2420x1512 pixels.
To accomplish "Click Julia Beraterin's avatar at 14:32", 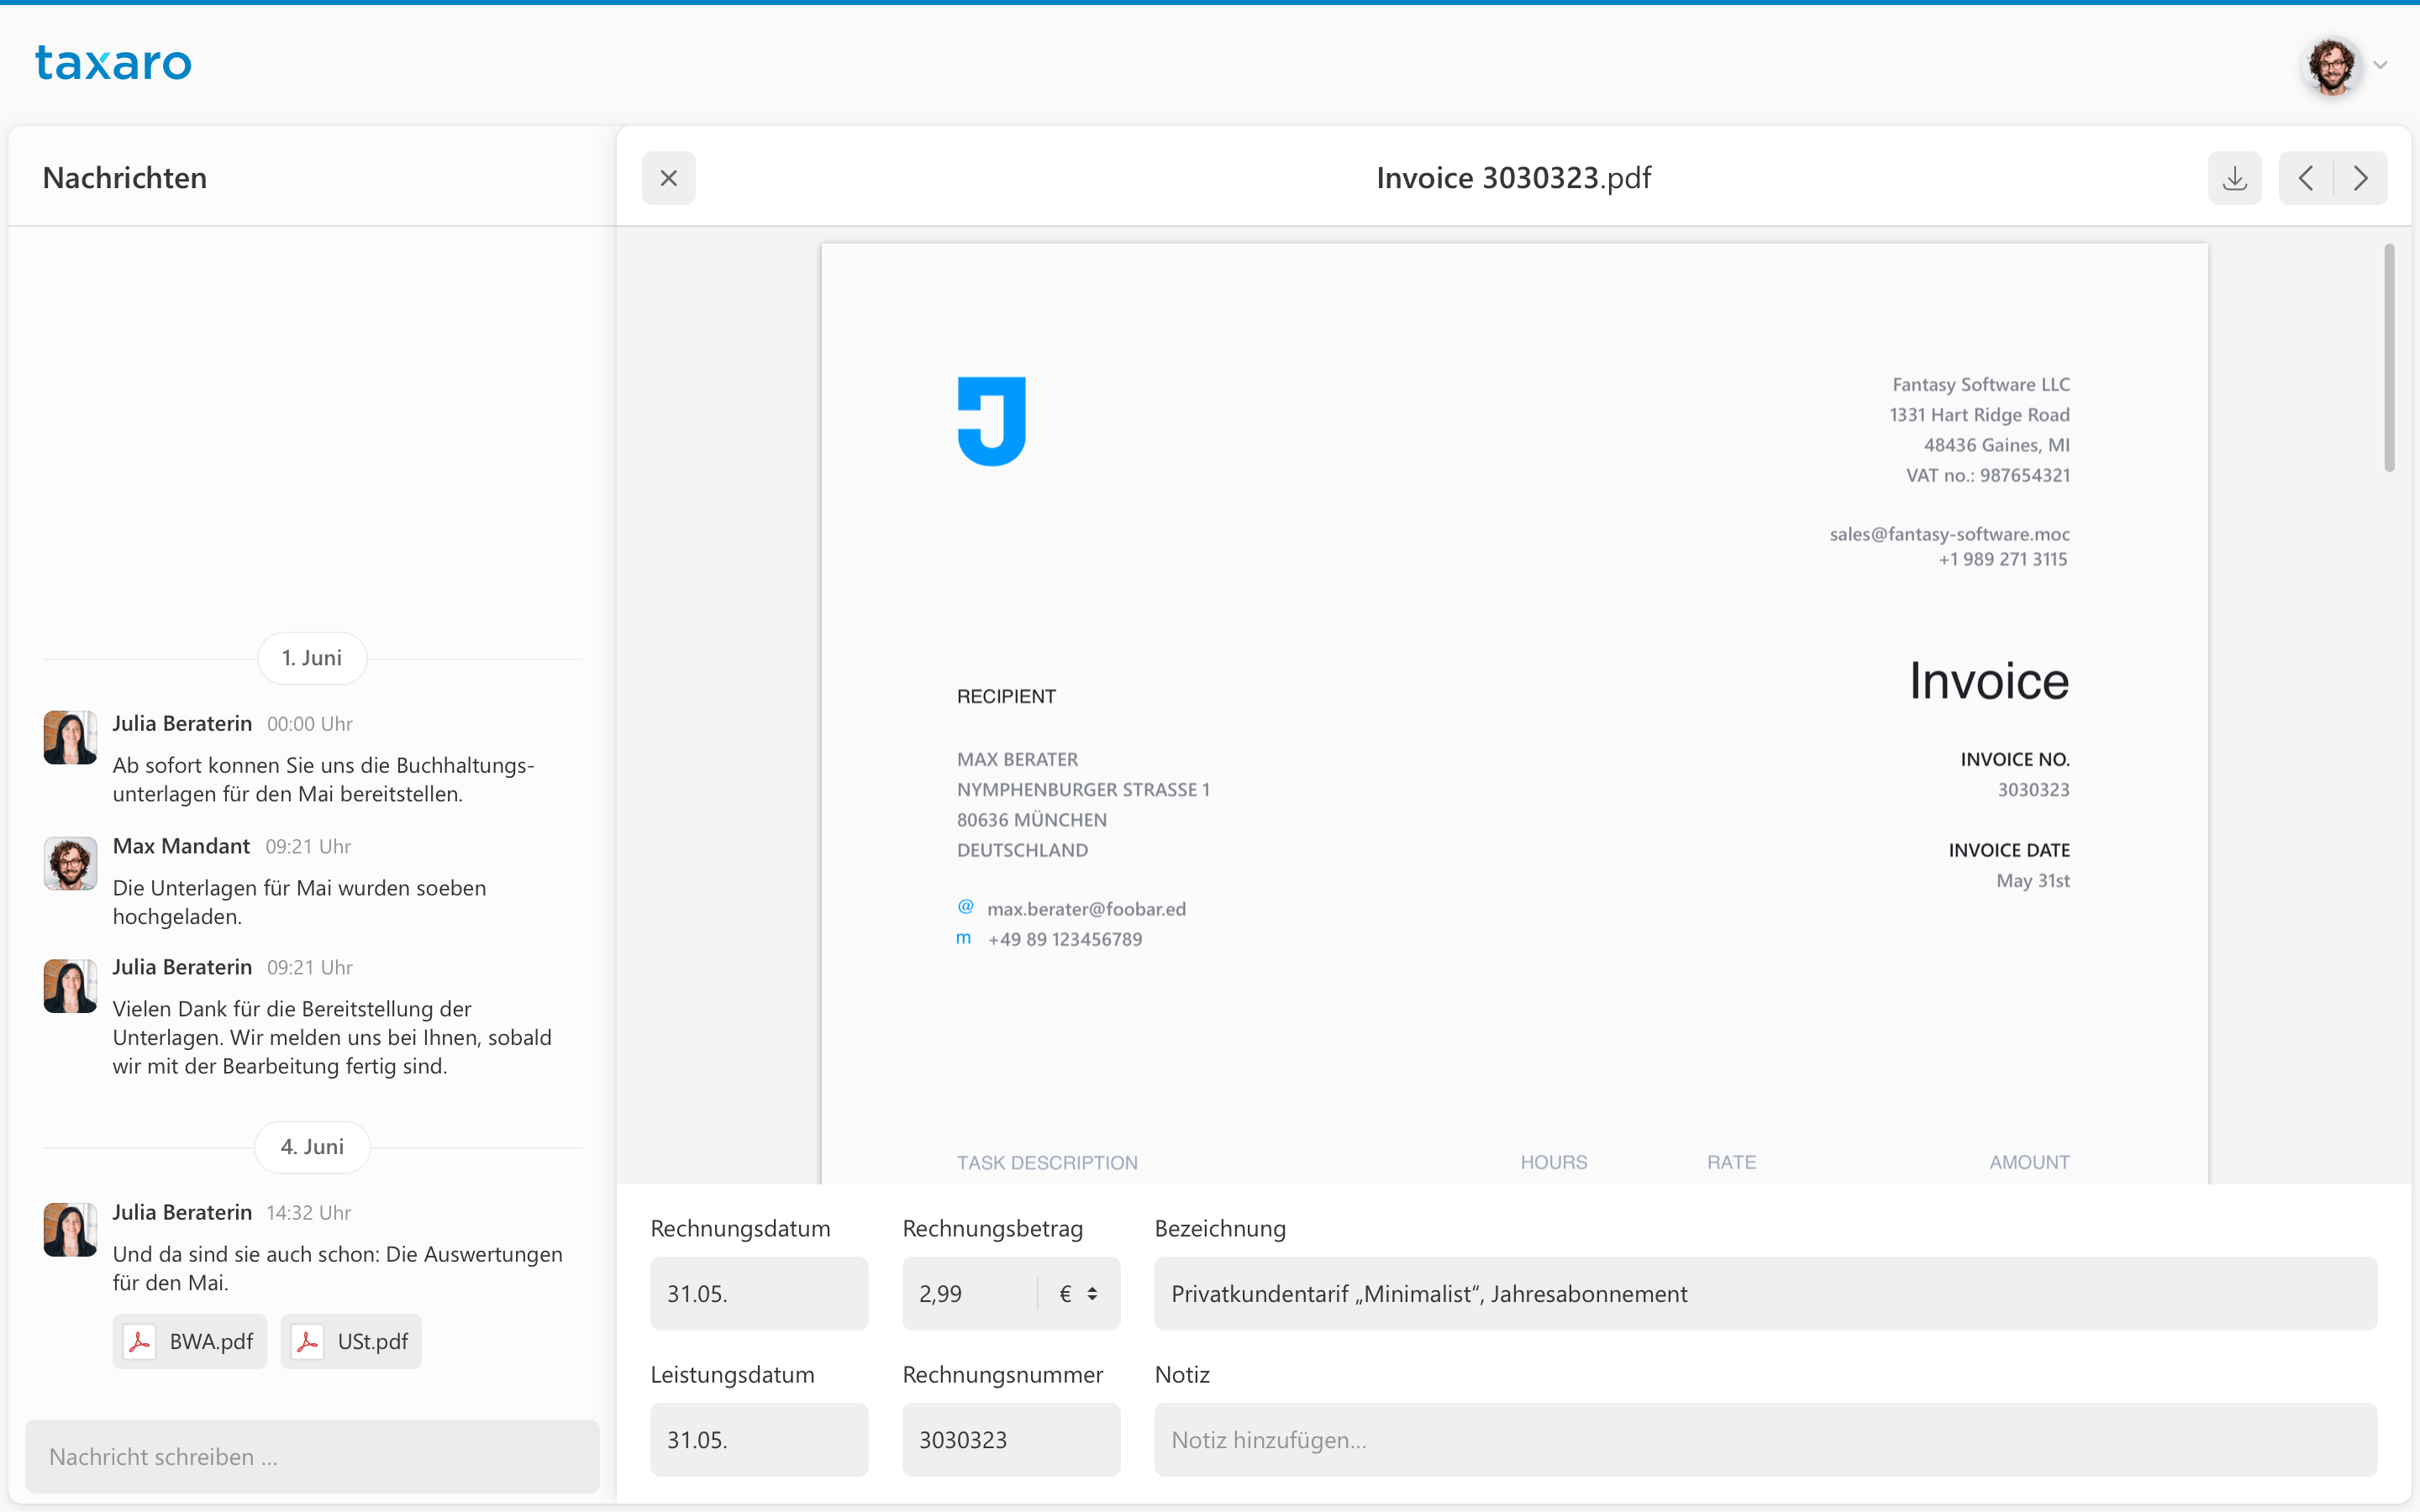I will (70, 1229).
